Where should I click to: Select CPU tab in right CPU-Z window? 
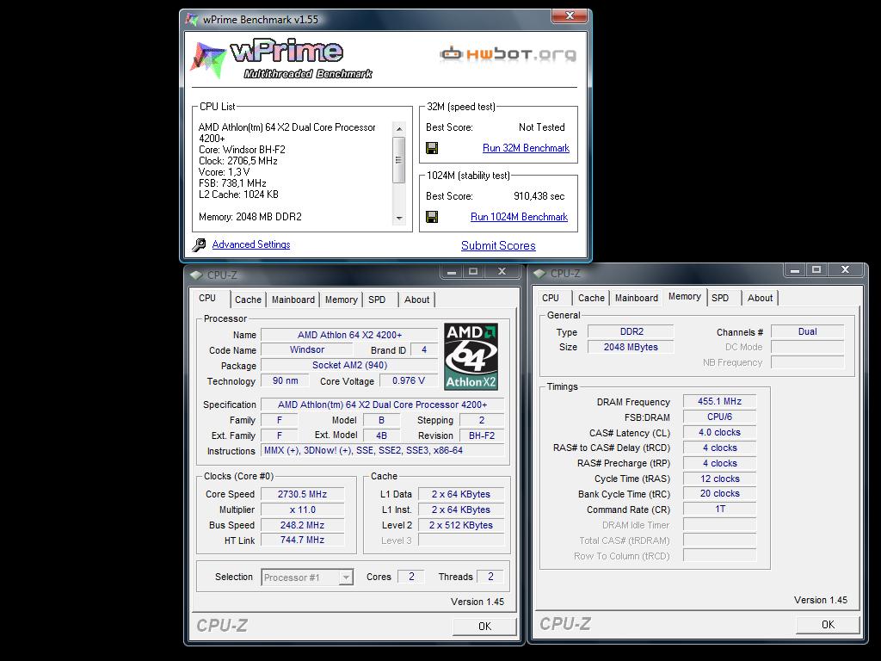coord(551,298)
